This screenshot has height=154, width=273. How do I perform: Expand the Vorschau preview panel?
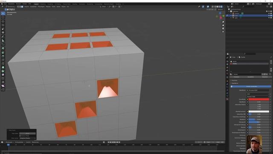234,80
